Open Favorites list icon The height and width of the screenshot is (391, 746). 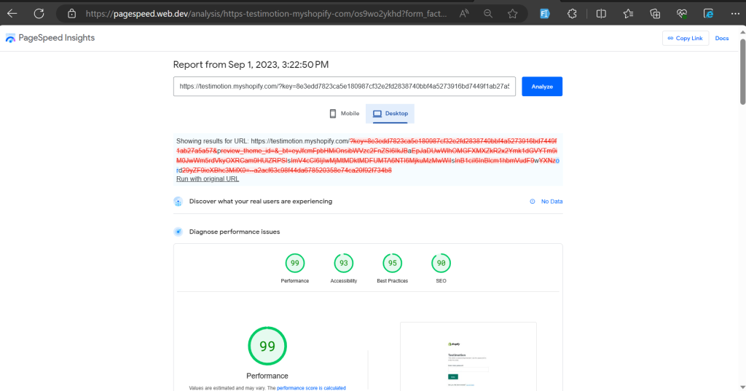[629, 14]
